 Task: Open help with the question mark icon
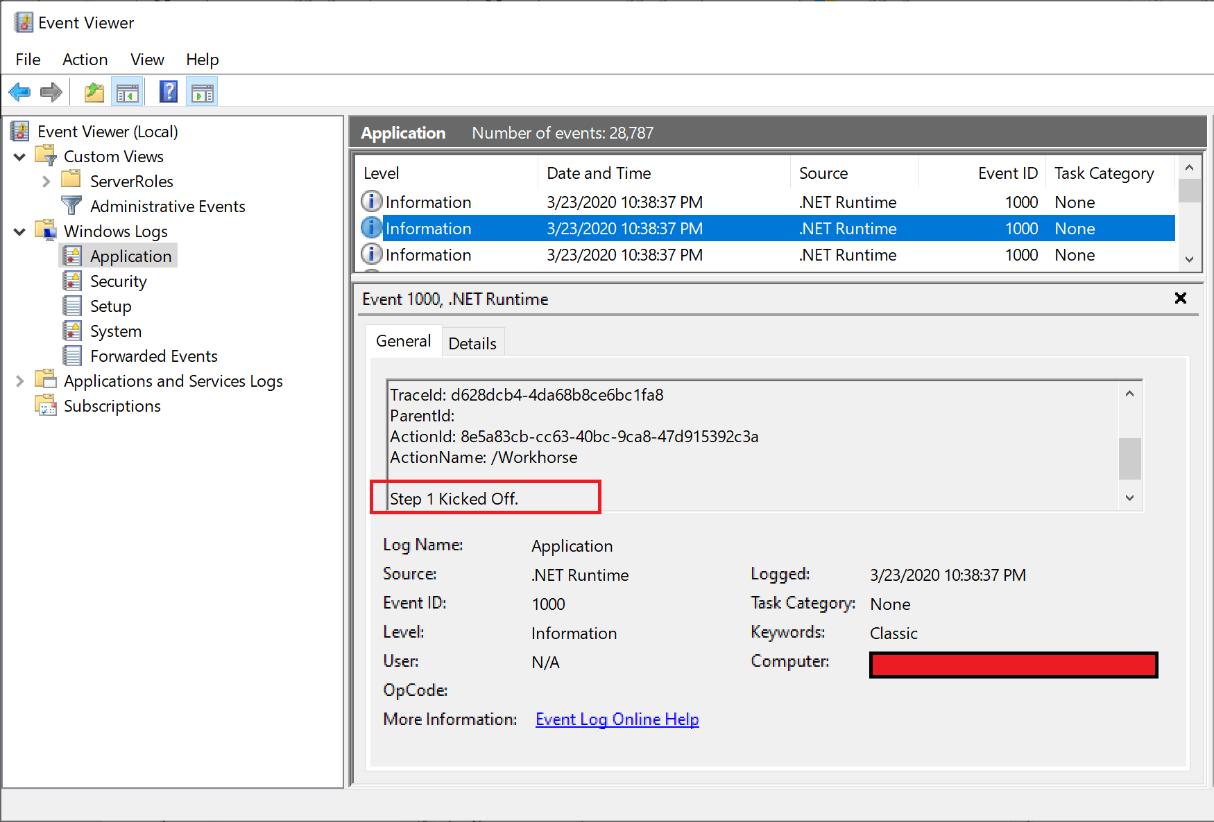click(169, 91)
